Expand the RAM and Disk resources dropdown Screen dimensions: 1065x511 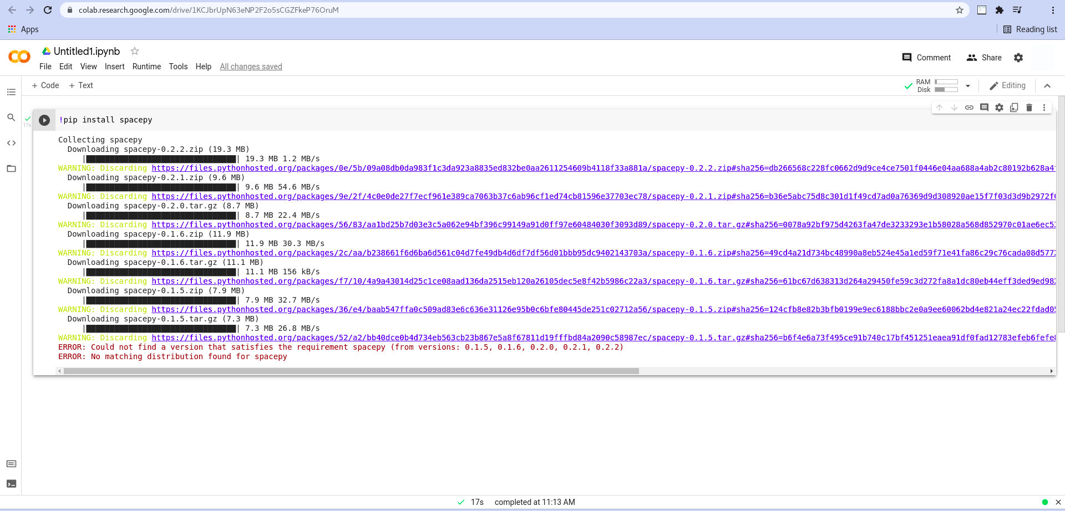(968, 86)
